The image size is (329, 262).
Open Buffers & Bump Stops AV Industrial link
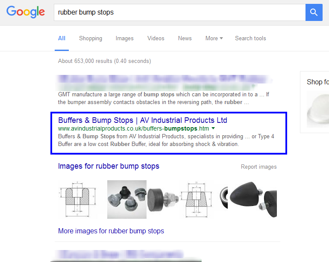(143, 120)
